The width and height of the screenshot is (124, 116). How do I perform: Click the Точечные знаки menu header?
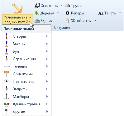(x=19, y=29)
